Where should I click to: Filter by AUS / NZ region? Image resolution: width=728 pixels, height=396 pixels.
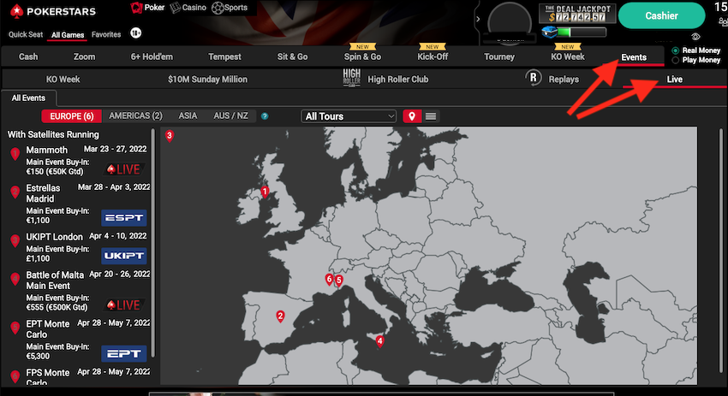click(230, 116)
